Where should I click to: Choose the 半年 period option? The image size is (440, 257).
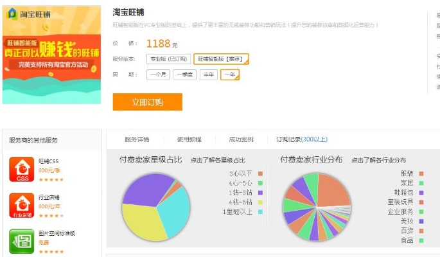coord(209,75)
